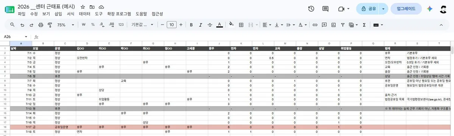The height and width of the screenshot is (136, 454).
Task: Open the borders icon in toolbar
Action: point(241,25)
